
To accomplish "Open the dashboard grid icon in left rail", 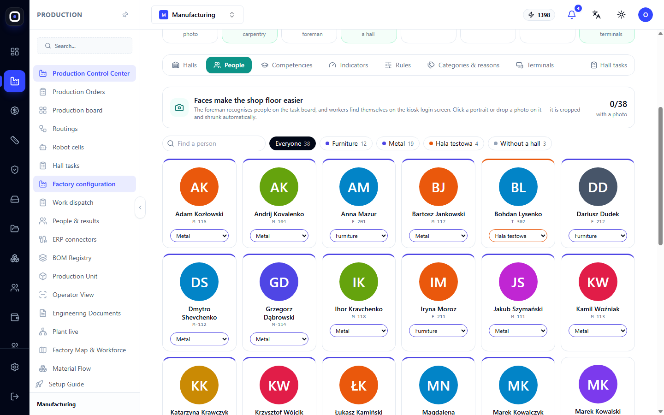I will pos(15,52).
